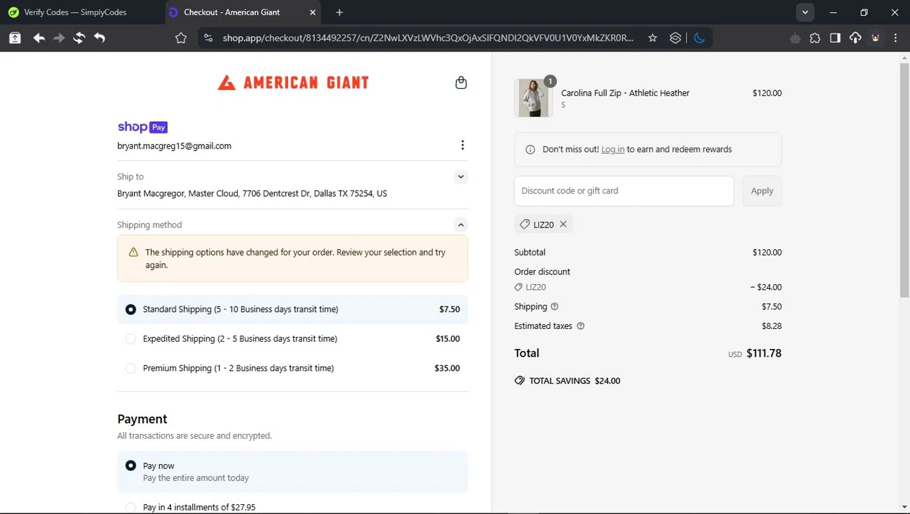Collapse the Shipping method section

pos(461,225)
